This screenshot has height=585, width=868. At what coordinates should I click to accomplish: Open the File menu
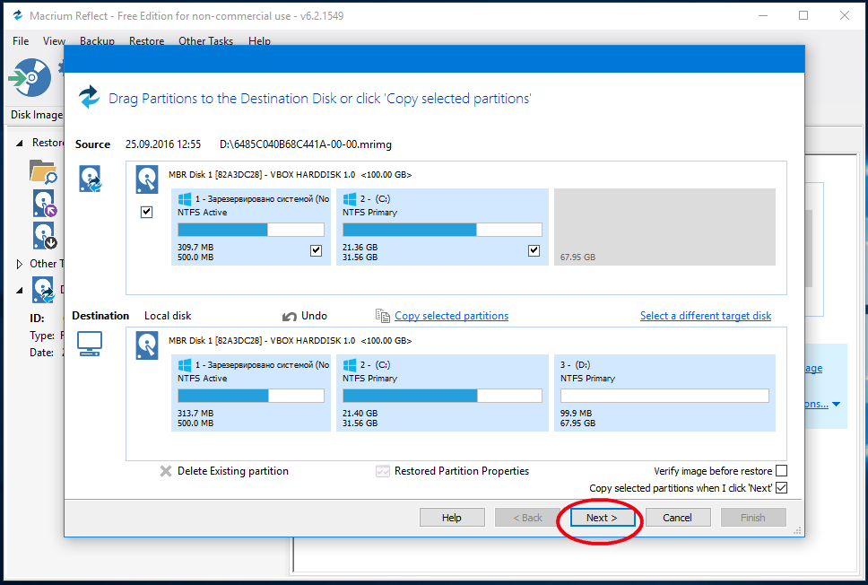pyautogui.click(x=21, y=41)
